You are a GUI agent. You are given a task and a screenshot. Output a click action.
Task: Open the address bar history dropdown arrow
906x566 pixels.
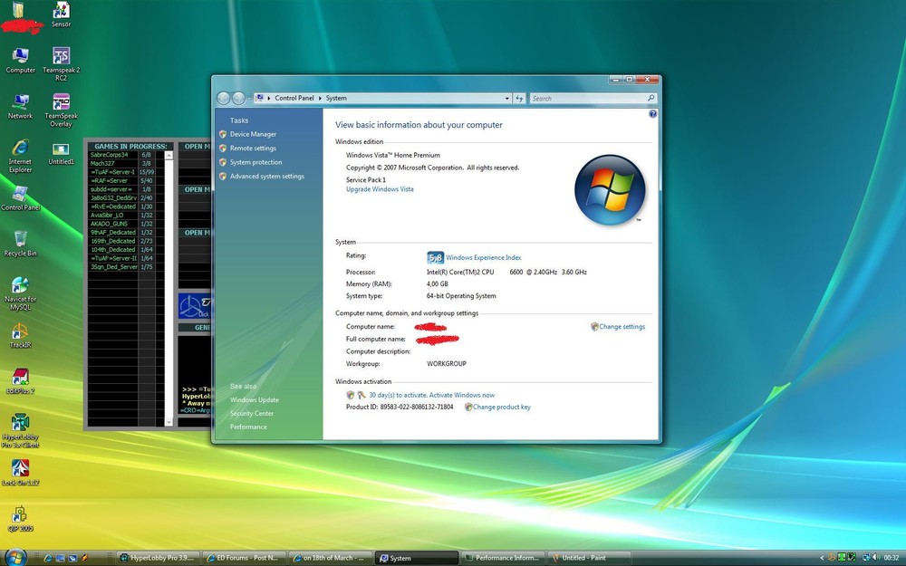506,98
